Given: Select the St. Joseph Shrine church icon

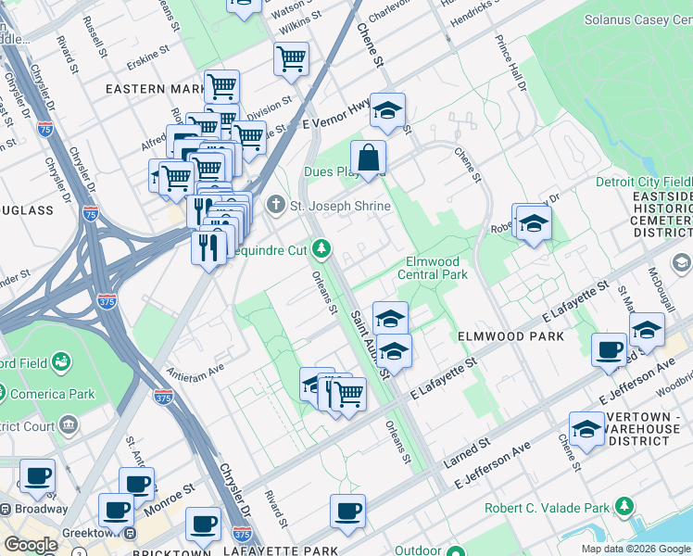Looking at the screenshot, I should point(275,205).
